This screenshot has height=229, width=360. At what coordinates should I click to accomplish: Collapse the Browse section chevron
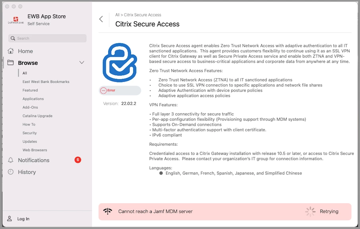[x=82, y=62]
